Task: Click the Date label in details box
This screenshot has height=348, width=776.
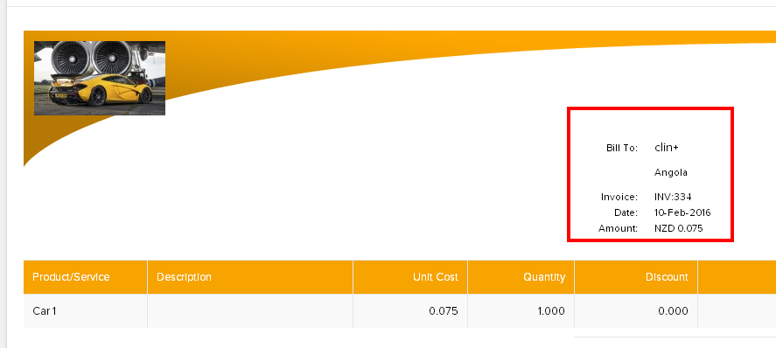Action: (626, 212)
